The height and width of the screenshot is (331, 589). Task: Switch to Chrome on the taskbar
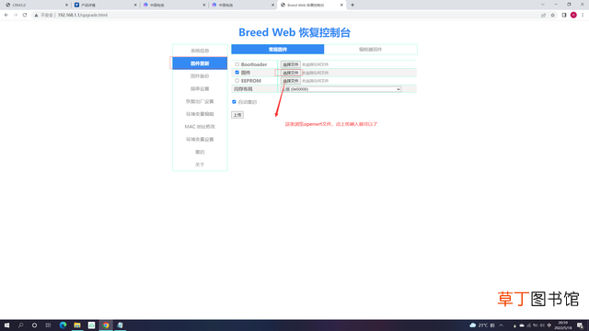pos(106,325)
